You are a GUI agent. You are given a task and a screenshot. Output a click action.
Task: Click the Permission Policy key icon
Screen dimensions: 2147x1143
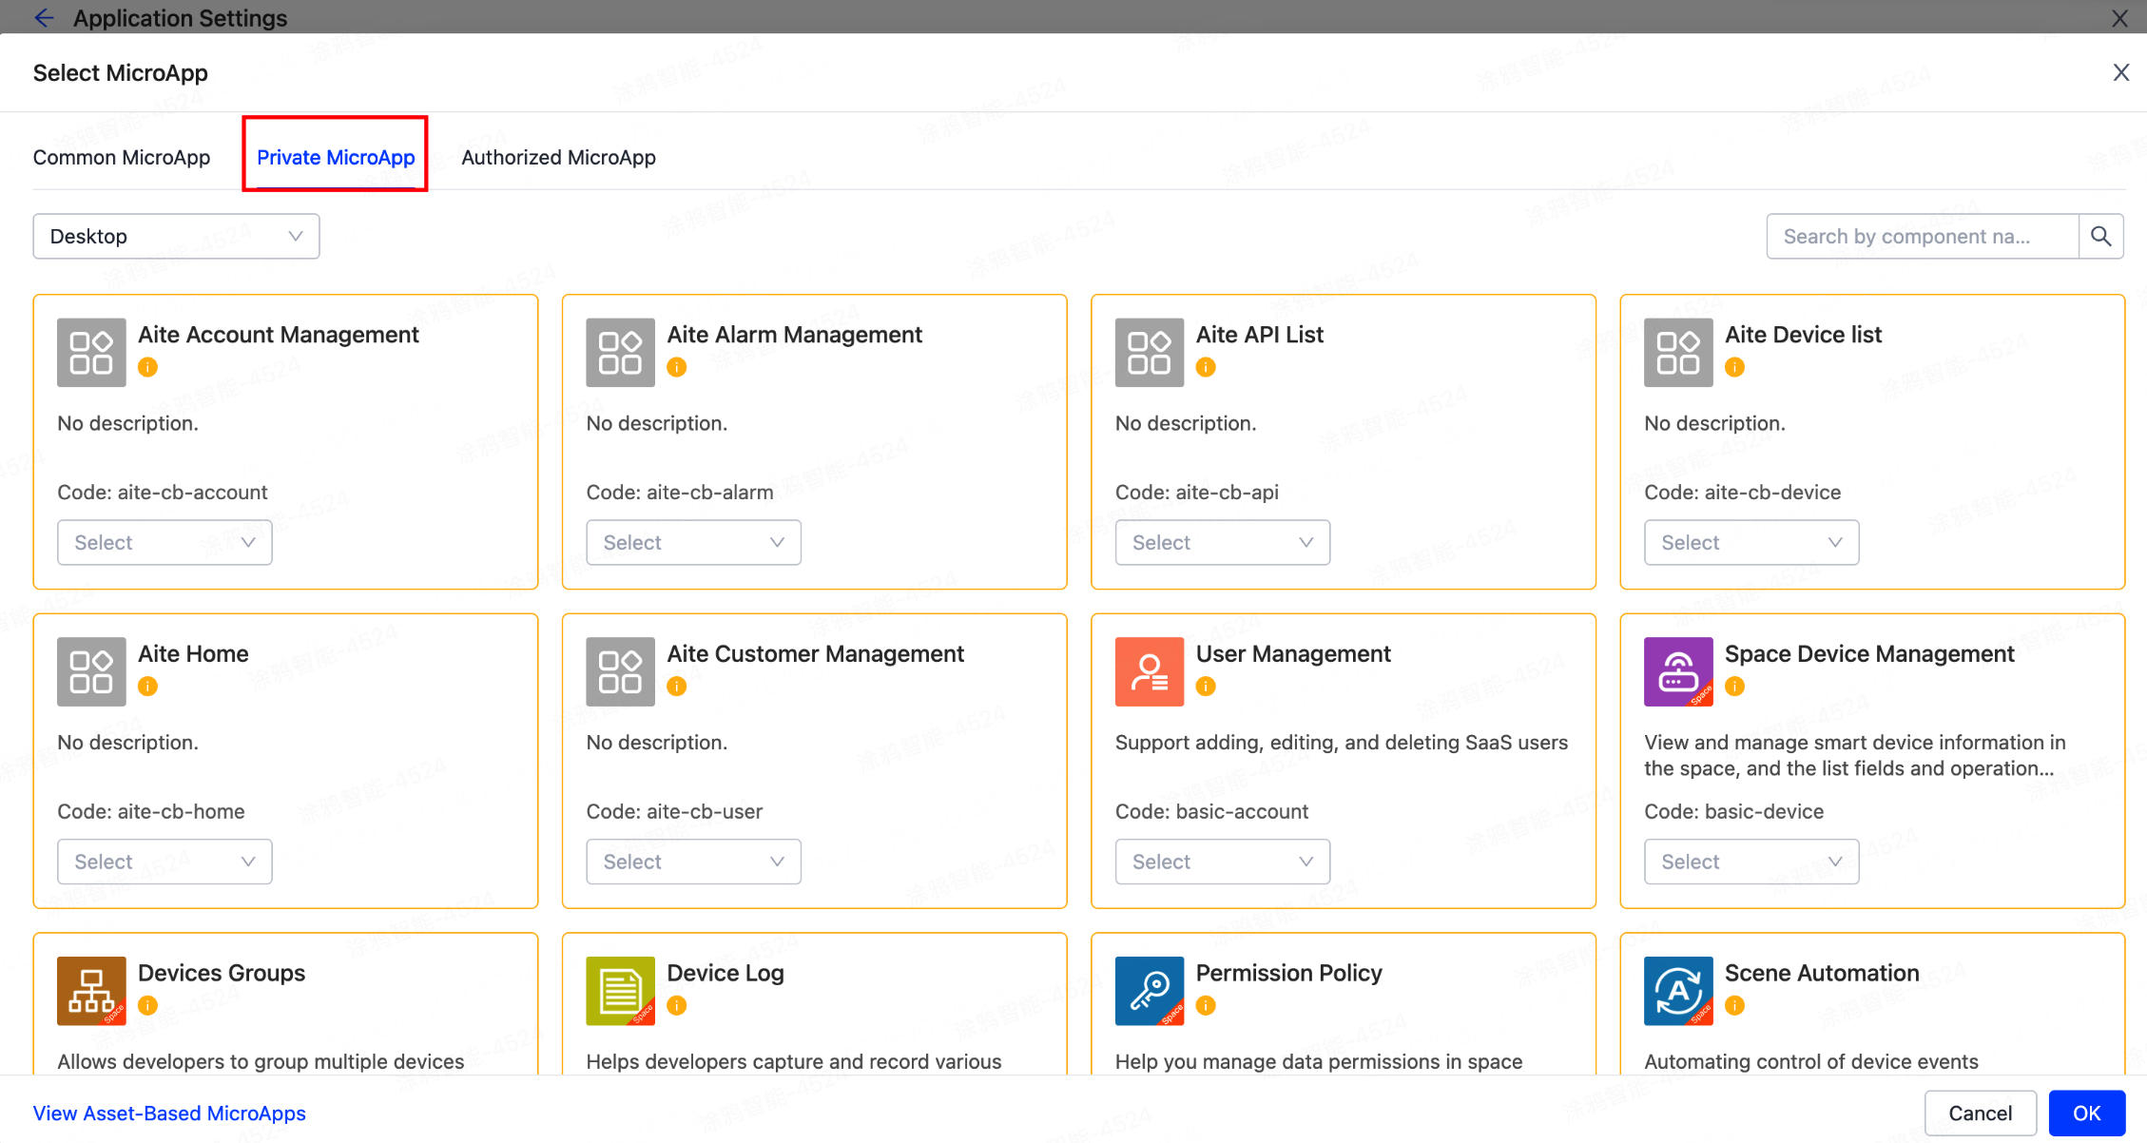(1149, 990)
